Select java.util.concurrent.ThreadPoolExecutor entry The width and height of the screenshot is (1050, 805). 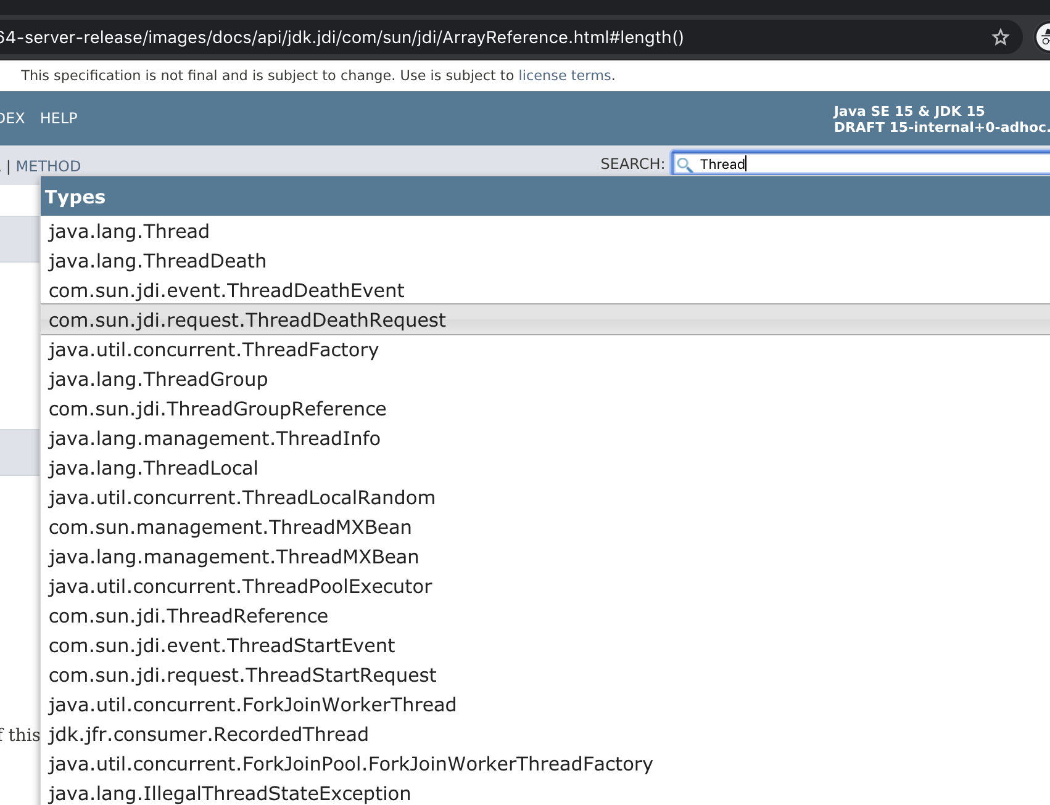240,587
